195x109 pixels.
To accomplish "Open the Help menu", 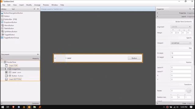I will click(x=62, y=5).
